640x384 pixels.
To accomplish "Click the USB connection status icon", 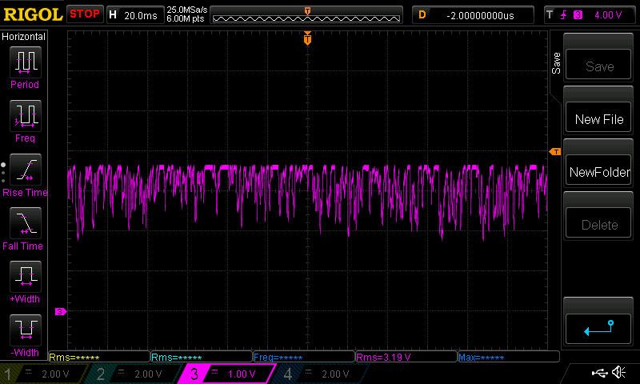I will click(x=599, y=372).
